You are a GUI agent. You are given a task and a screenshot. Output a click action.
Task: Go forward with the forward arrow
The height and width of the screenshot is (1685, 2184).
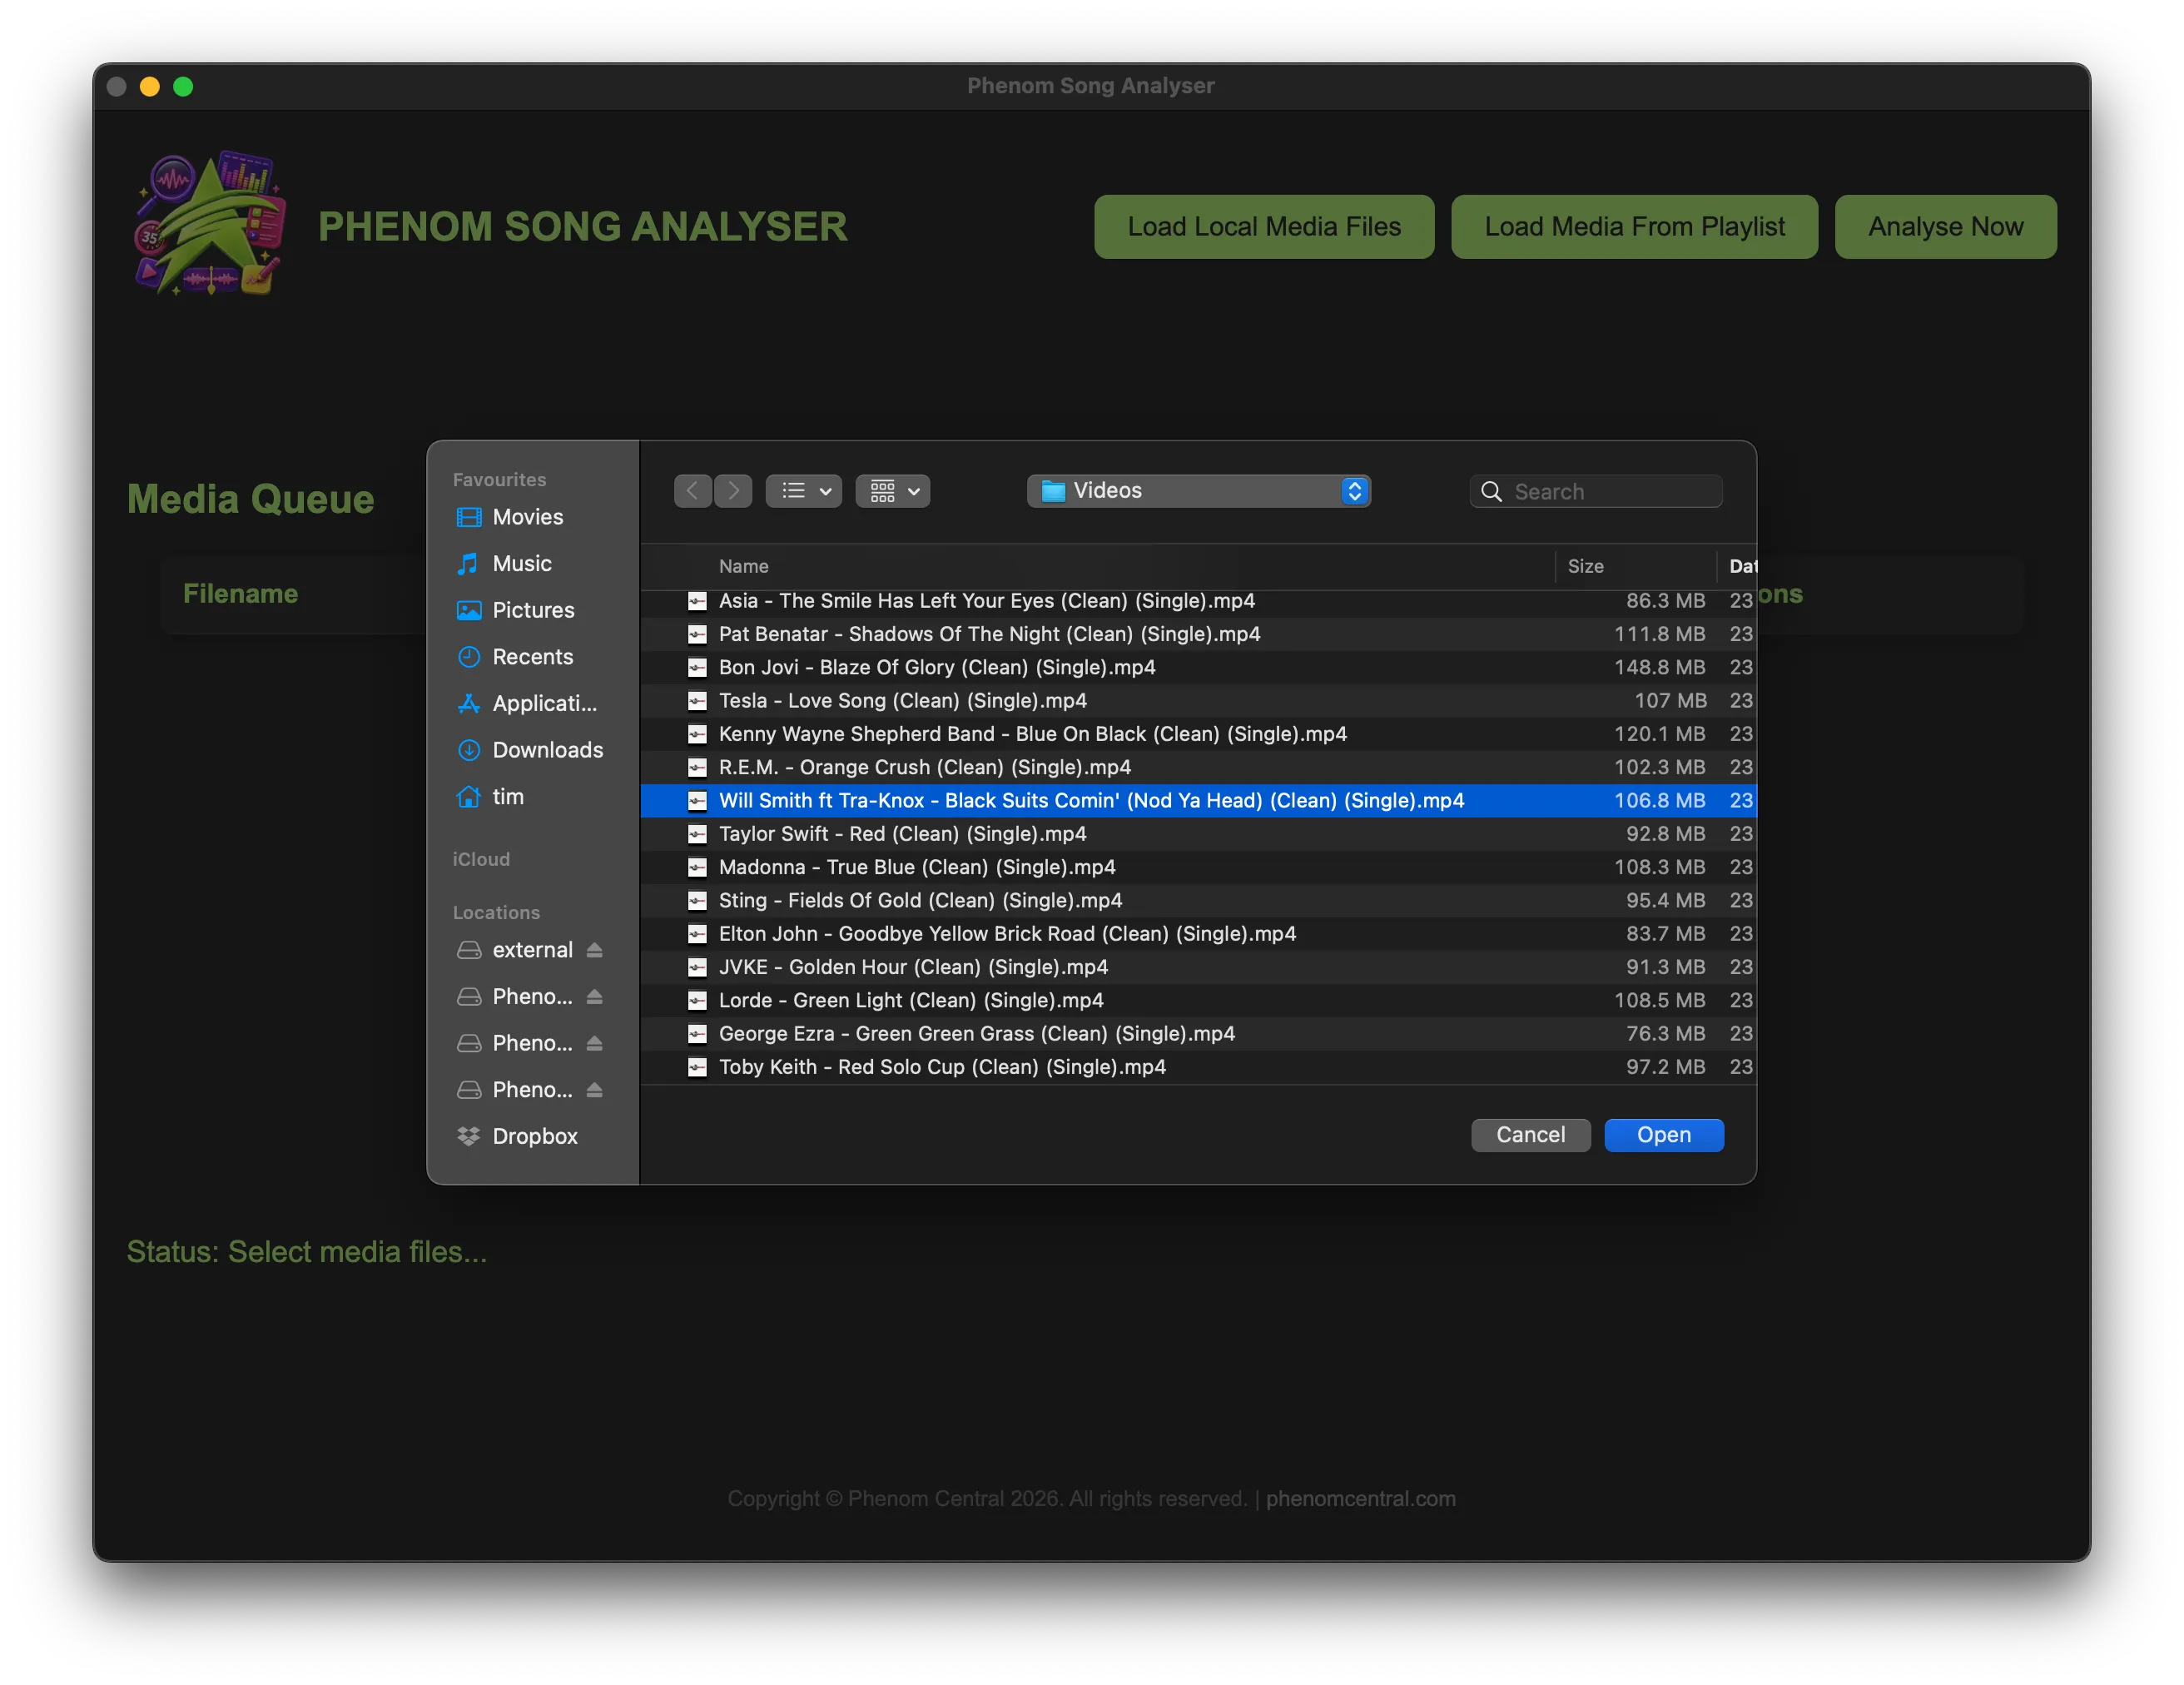(x=733, y=491)
